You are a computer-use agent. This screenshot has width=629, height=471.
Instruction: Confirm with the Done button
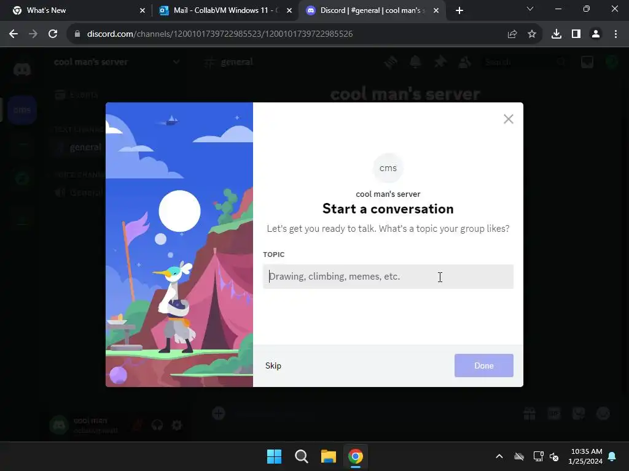(484, 366)
